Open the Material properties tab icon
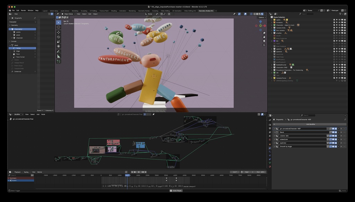 (270, 166)
